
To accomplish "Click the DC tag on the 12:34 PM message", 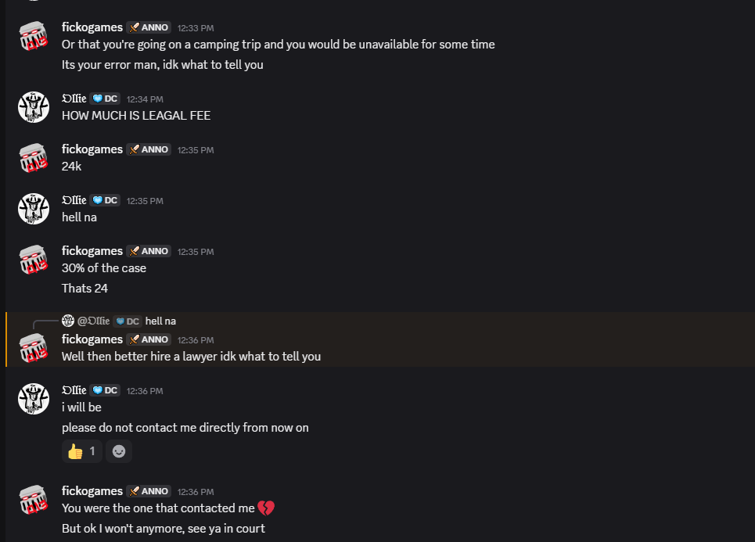I will point(105,99).
